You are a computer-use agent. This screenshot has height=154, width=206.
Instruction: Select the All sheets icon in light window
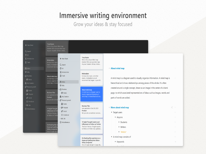pyautogui.click(x=61, y=69)
